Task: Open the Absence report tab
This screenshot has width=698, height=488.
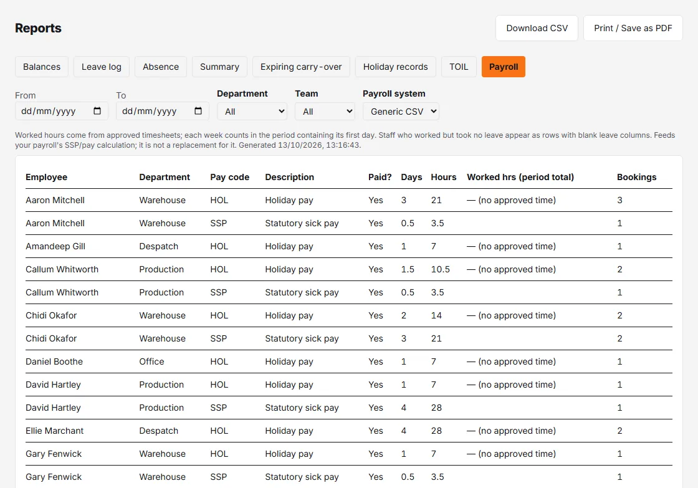Action: [161, 67]
